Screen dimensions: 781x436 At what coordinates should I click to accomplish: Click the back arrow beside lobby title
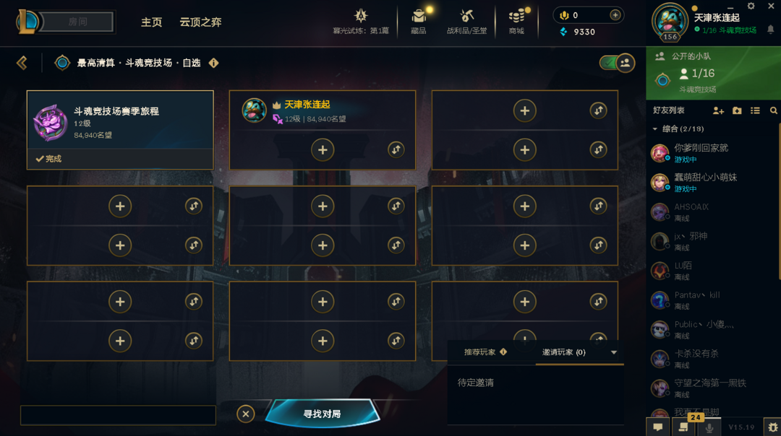pyautogui.click(x=22, y=63)
